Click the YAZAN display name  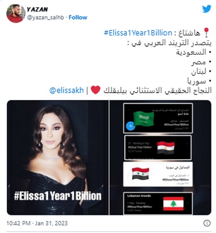[37, 9]
